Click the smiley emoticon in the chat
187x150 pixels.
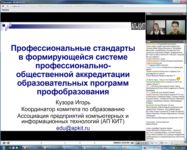(178, 79)
